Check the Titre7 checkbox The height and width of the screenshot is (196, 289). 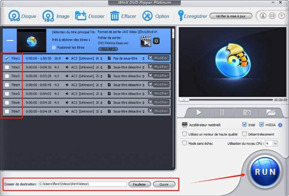[x=7, y=112]
